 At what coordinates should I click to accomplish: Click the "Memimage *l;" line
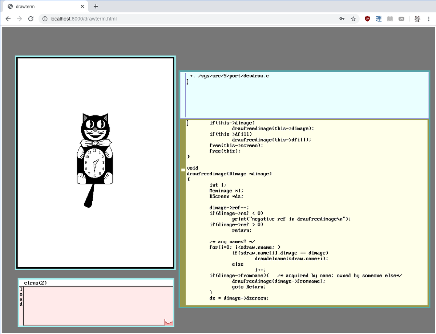coord(226,191)
